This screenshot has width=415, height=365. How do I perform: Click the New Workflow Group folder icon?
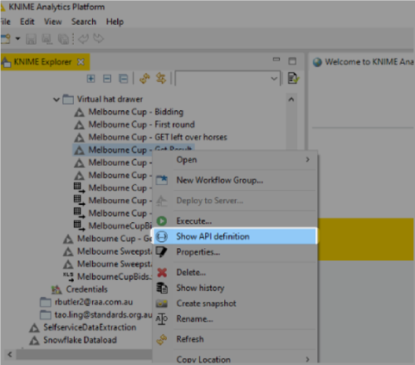click(162, 180)
